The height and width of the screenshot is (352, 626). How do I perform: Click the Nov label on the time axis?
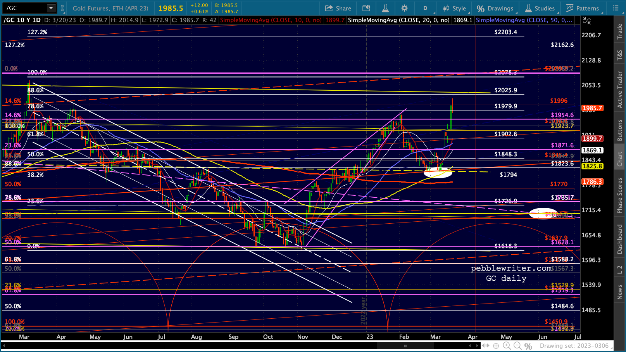(x=303, y=337)
